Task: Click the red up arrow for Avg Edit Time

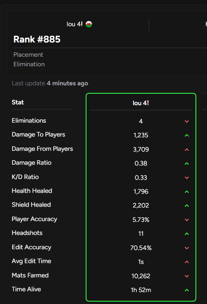Action: click(187, 262)
